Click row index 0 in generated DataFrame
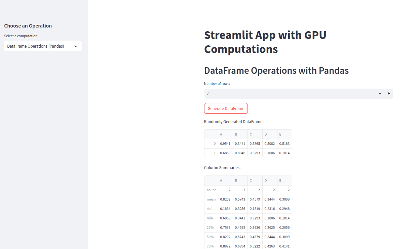The width and height of the screenshot is (418, 249). click(211, 144)
